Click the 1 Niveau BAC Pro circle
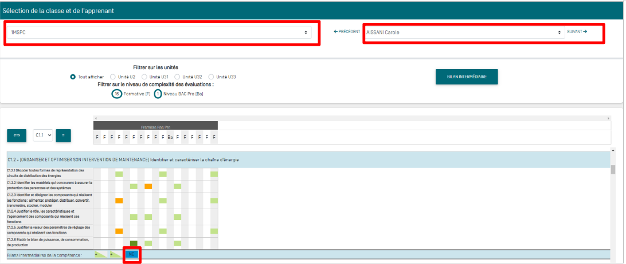The width and height of the screenshot is (626, 264). pos(158,94)
